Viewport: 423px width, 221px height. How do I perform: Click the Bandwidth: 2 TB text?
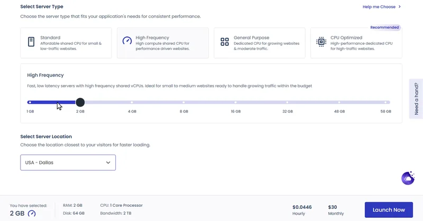tap(116, 213)
